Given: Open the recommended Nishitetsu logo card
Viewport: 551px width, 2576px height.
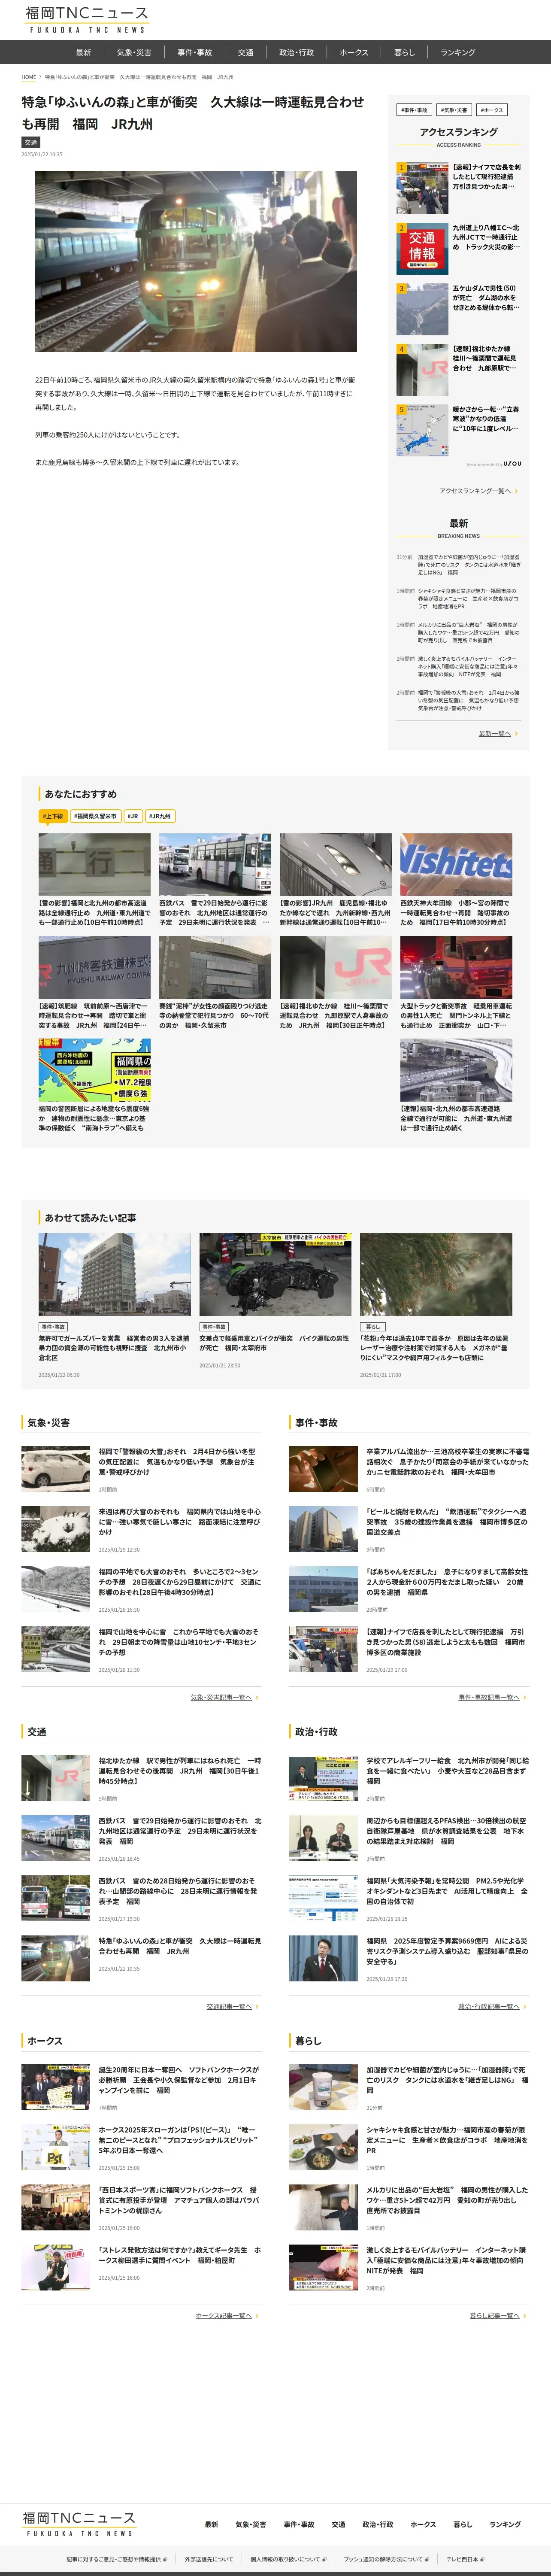Looking at the screenshot, I should (x=456, y=880).
